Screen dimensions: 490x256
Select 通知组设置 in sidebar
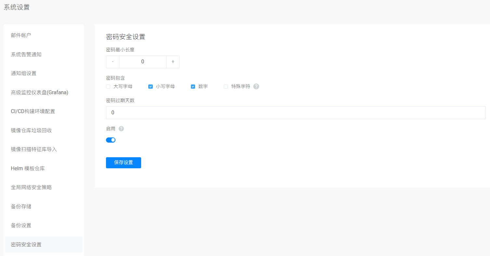[x=24, y=73]
